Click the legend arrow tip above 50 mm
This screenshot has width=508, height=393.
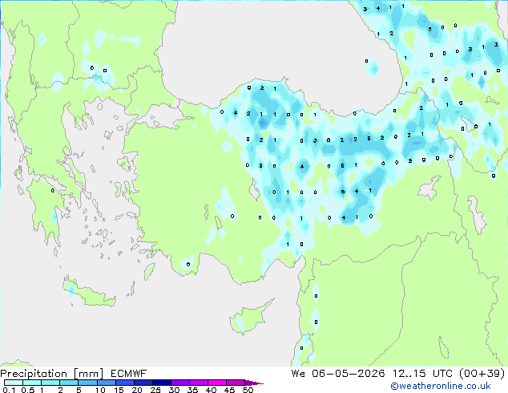[254, 383]
